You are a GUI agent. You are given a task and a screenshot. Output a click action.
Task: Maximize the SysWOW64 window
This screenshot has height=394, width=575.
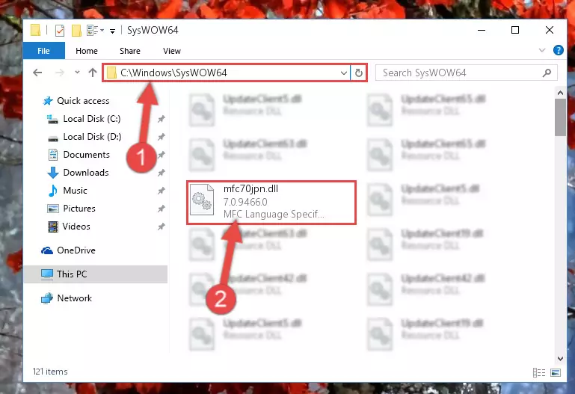515,30
